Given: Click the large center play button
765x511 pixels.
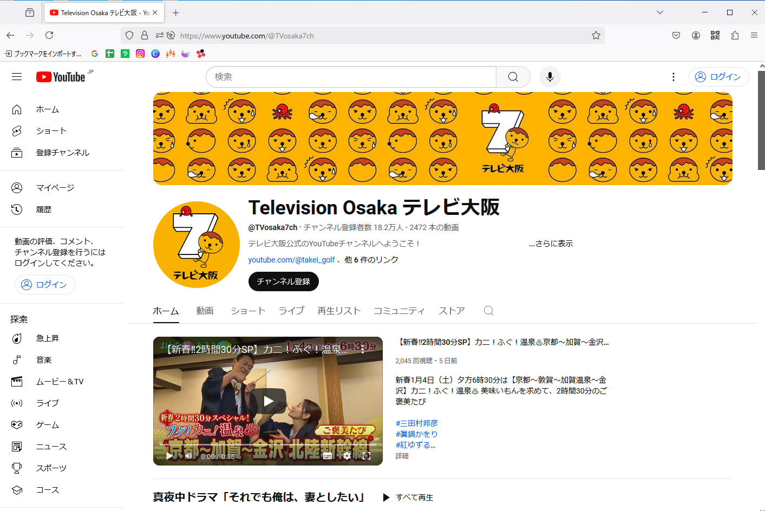Looking at the screenshot, I should pos(268,401).
